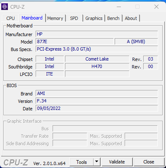
Task: Click the Bus Specs PCI-Express field
Action: pyautogui.click(x=97, y=49)
